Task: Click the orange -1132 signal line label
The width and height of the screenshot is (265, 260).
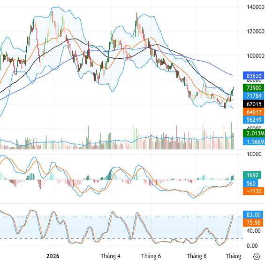Action: tap(253, 191)
